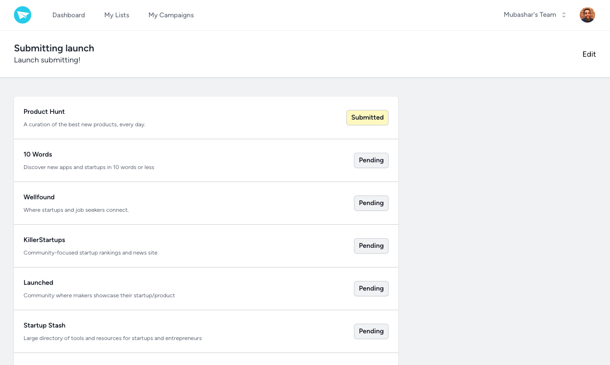Select the Startup Stash title

tap(45, 326)
